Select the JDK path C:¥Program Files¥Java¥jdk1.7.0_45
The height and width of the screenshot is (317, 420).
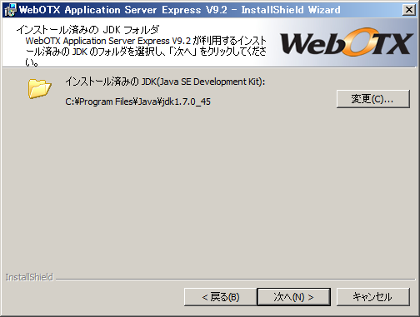click(137, 102)
